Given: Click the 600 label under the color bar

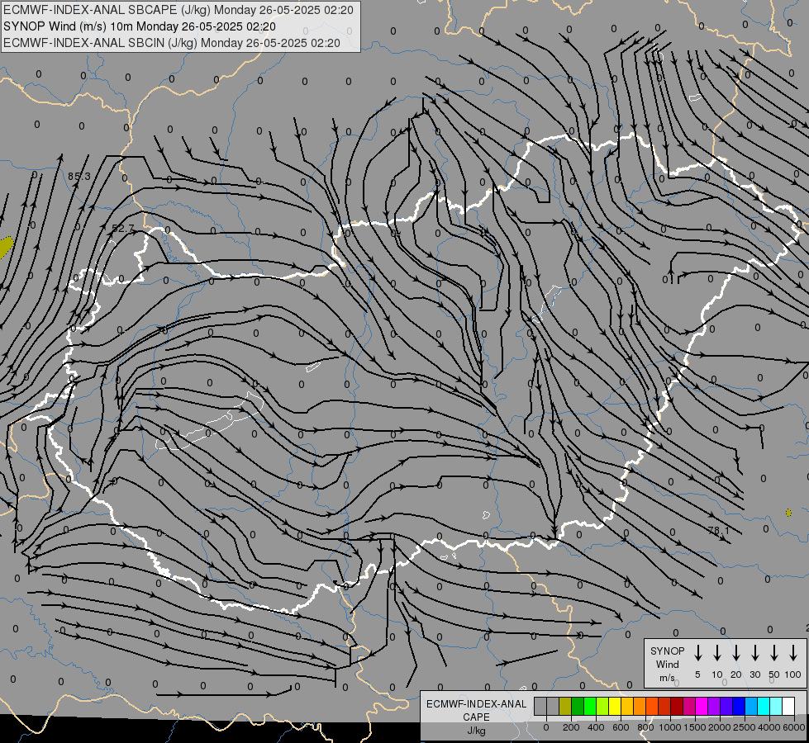Looking at the screenshot, I should (x=621, y=727).
